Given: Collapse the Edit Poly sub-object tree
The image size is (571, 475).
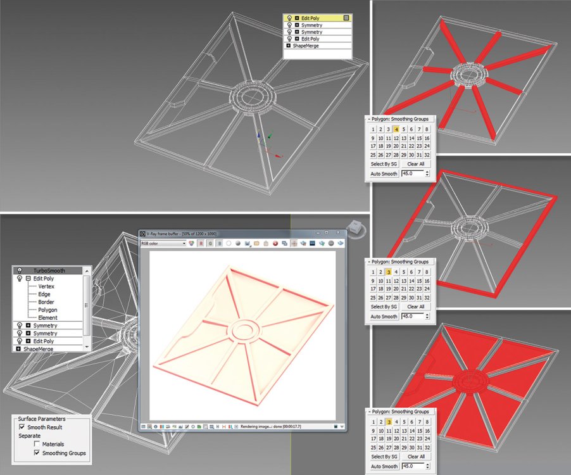Looking at the screenshot, I should [28, 278].
